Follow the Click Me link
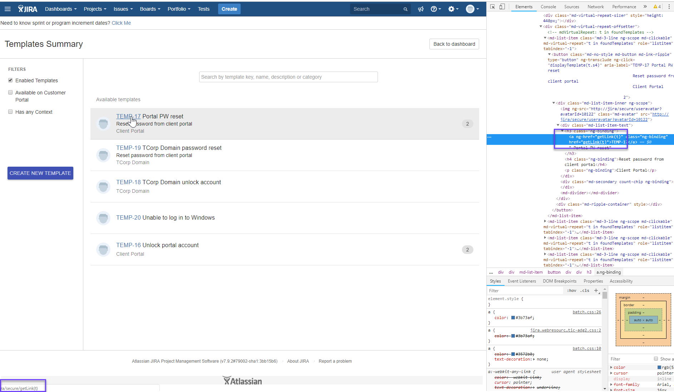This screenshot has height=392, width=674. (121, 23)
